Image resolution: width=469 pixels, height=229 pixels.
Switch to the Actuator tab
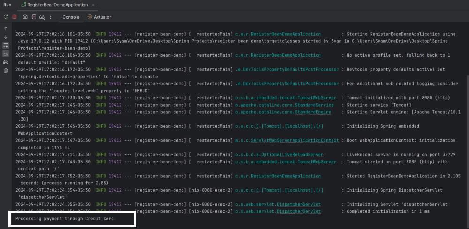99,17
